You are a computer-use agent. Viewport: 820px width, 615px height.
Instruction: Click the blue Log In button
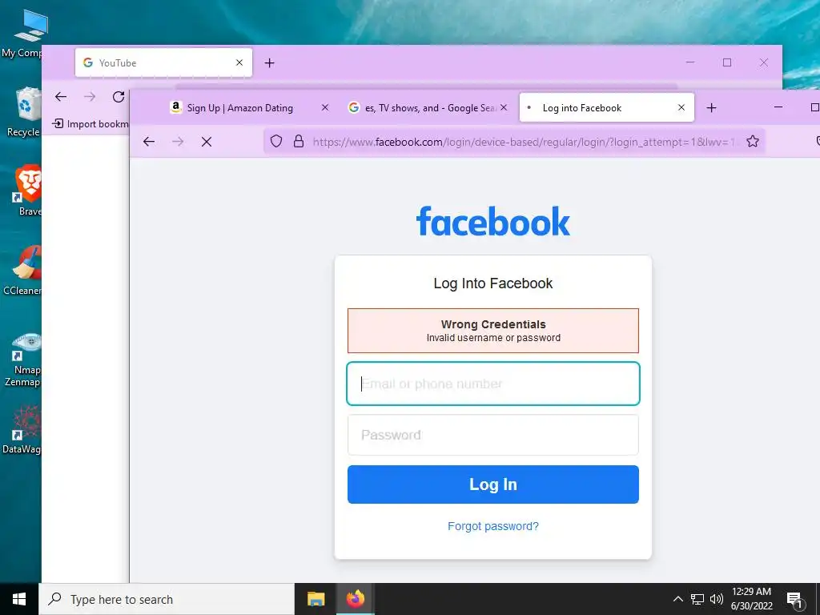pos(493,484)
